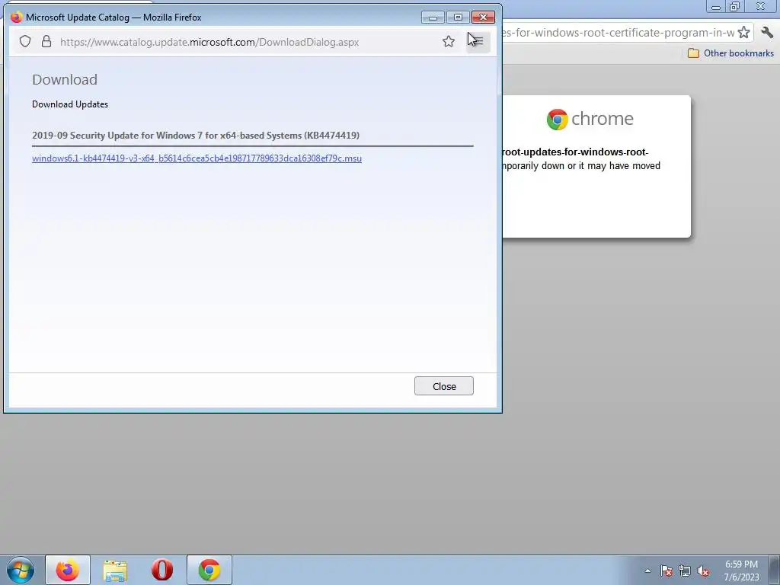Open the Action Center flag icon

[667, 571]
